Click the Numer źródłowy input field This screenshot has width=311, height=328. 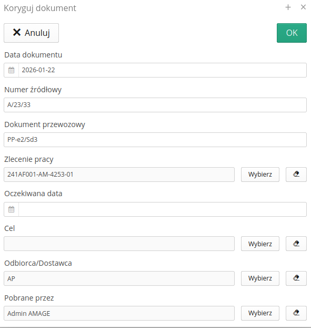coord(155,105)
